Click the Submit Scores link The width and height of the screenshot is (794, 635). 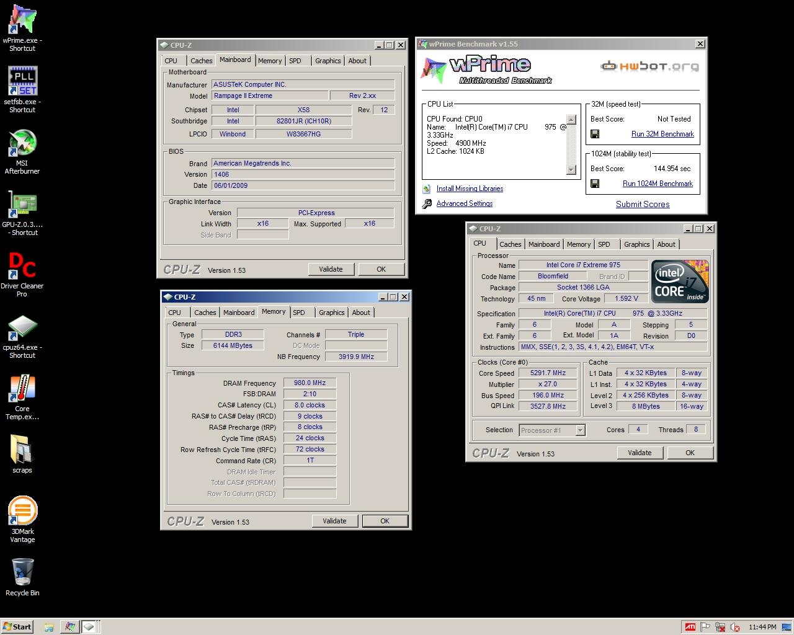tap(643, 204)
